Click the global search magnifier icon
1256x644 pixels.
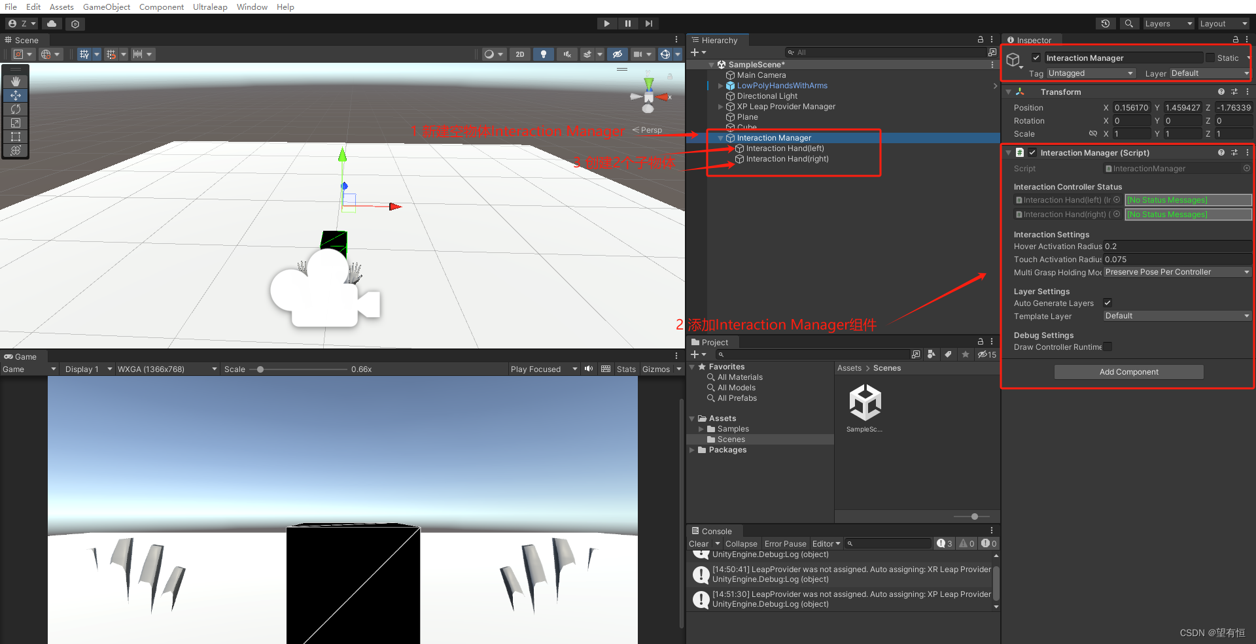click(x=1128, y=24)
